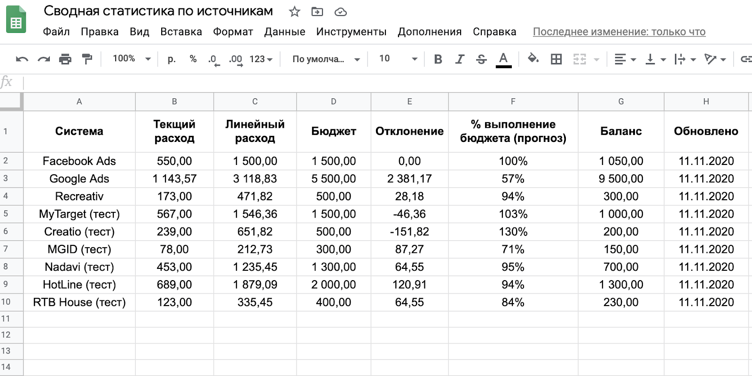Open the borders menu icon

pos(556,59)
